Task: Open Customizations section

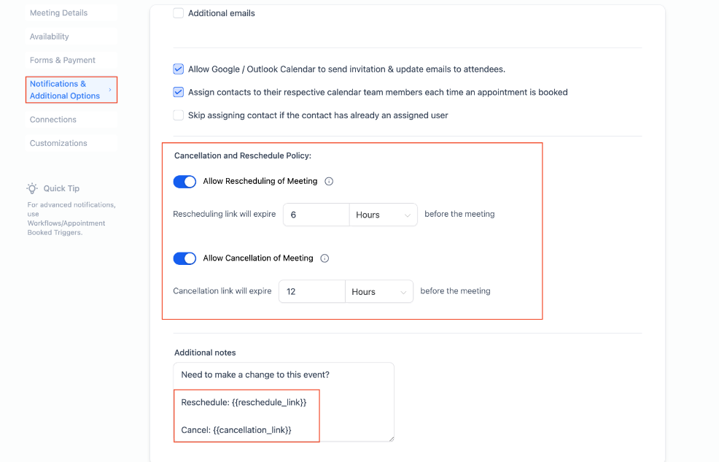Action: 58,143
